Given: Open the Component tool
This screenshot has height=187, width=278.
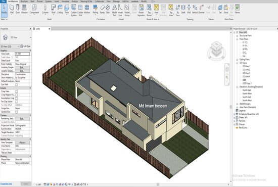Looking at the screenshot, I should click(34, 9).
